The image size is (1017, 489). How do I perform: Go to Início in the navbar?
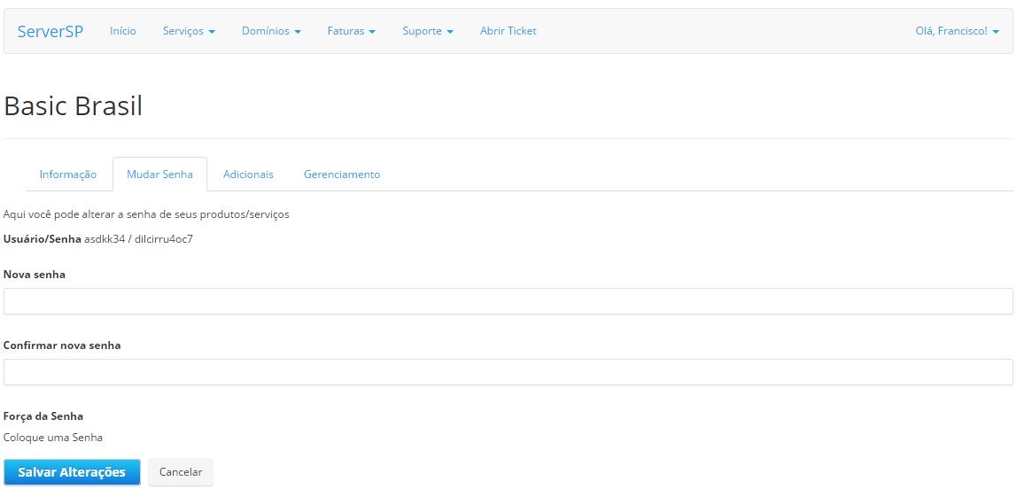[123, 30]
